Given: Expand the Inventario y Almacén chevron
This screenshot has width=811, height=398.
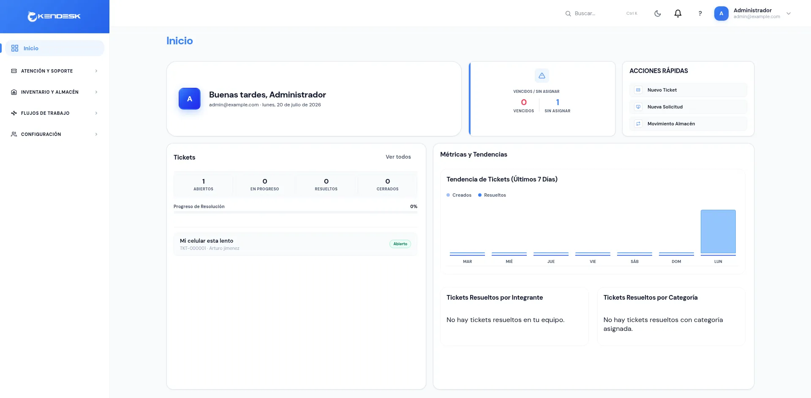Looking at the screenshot, I should click(96, 92).
